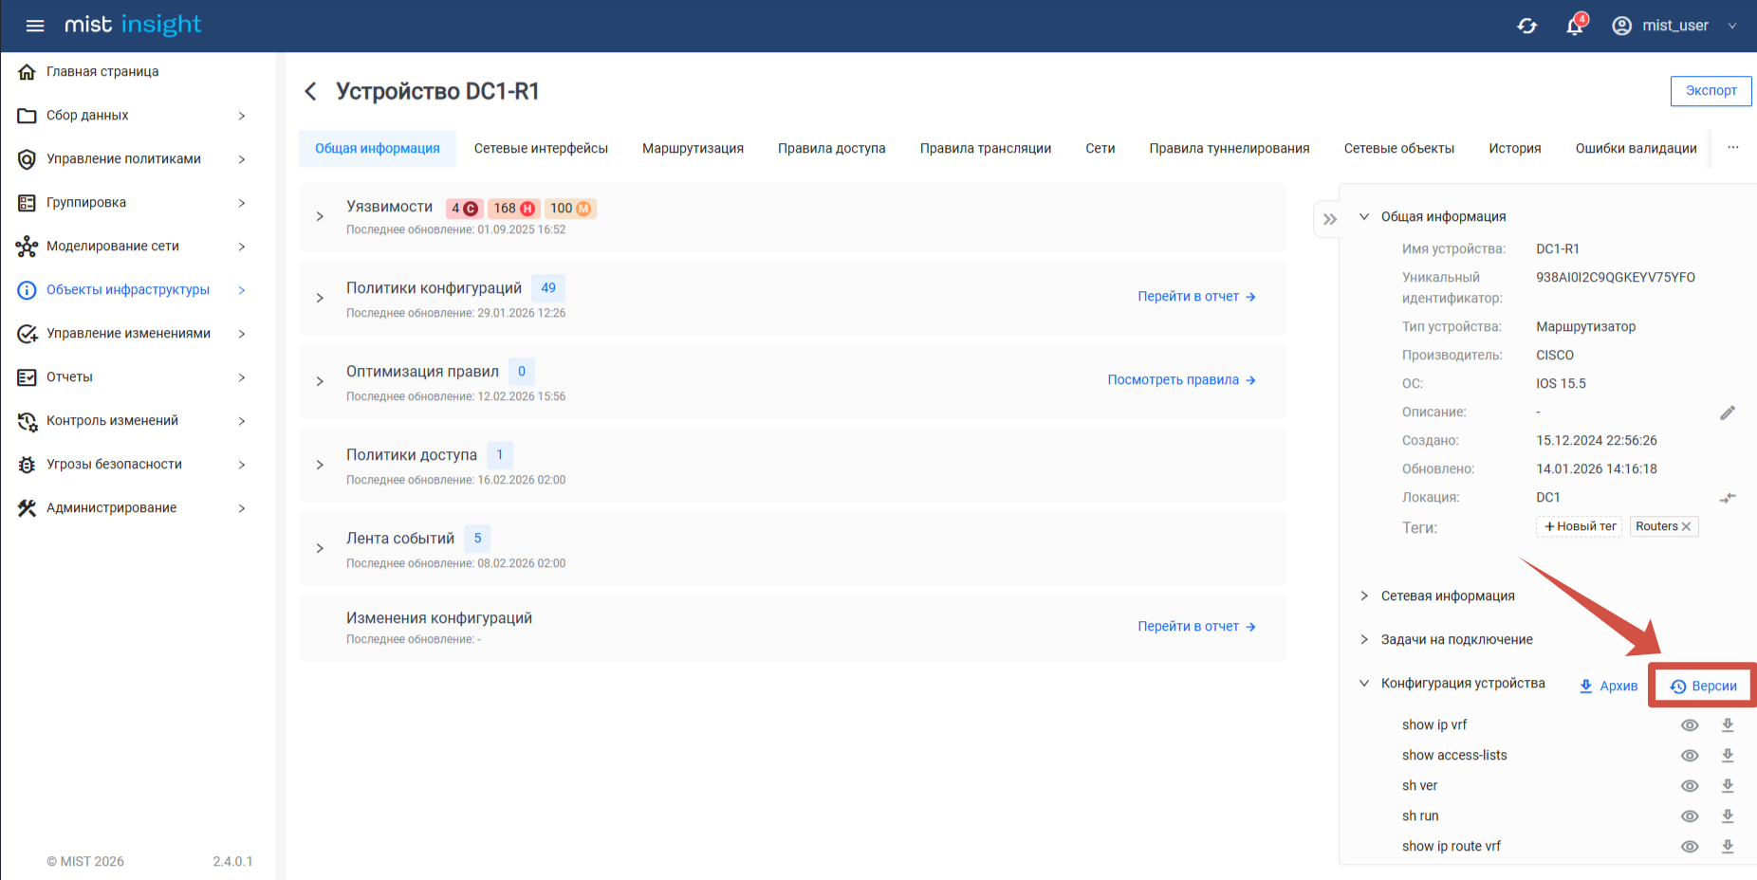
Task: Expand the Политики доступа section
Action: point(320,466)
